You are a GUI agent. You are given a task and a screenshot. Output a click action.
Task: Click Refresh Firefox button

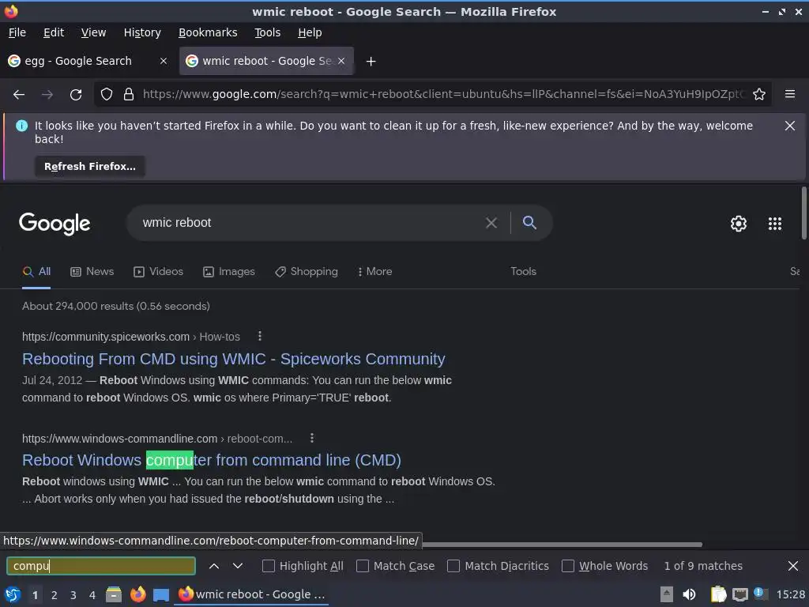[x=90, y=167]
